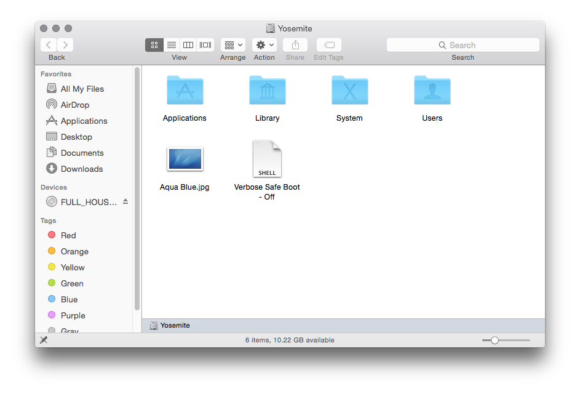The image size is (580, 396).
Task: Open the Applications folder icon
Action: tap(185, 91)
